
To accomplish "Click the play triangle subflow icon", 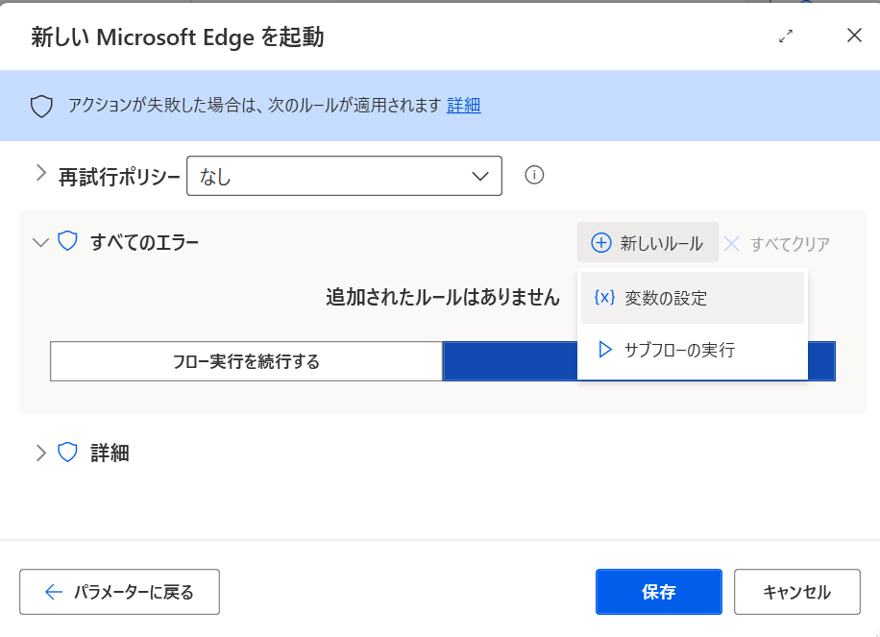I will pos(605,349).
